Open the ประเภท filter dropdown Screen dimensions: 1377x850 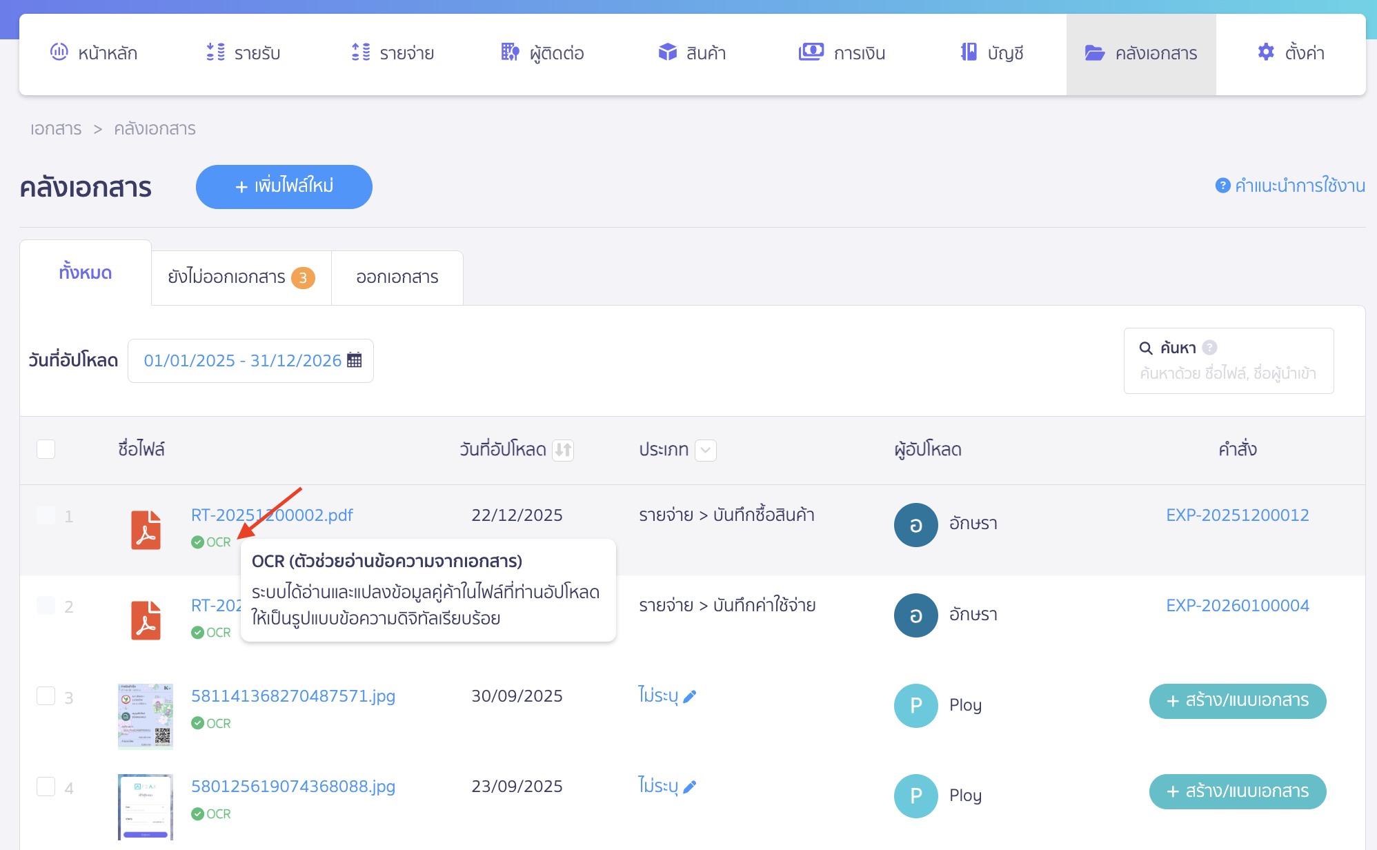click(x=705, y=450)
